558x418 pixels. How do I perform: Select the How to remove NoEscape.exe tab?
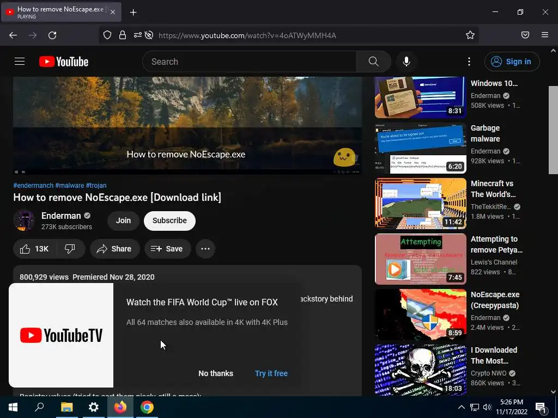point(60,12)
